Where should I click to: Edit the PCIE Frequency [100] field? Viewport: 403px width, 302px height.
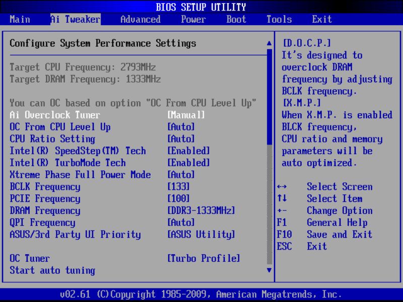tap(178, 199)
